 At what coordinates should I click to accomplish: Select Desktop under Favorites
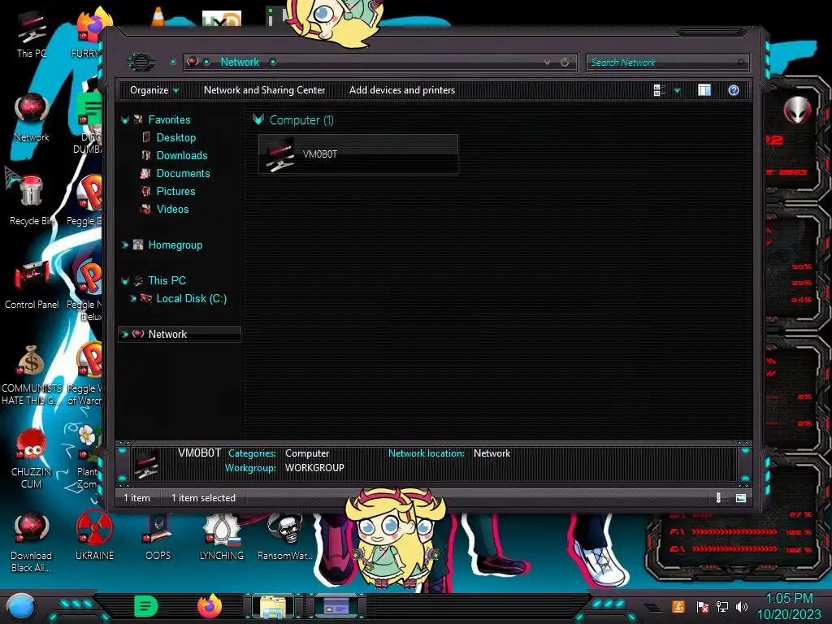coord(175,137)
